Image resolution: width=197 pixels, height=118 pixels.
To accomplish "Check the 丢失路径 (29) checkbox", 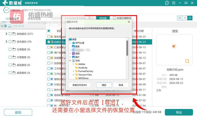I will (x=10, y=42).
